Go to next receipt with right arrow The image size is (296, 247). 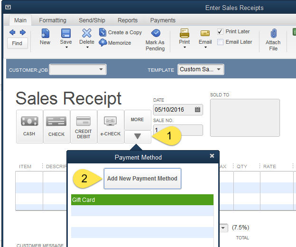point(23,32)
